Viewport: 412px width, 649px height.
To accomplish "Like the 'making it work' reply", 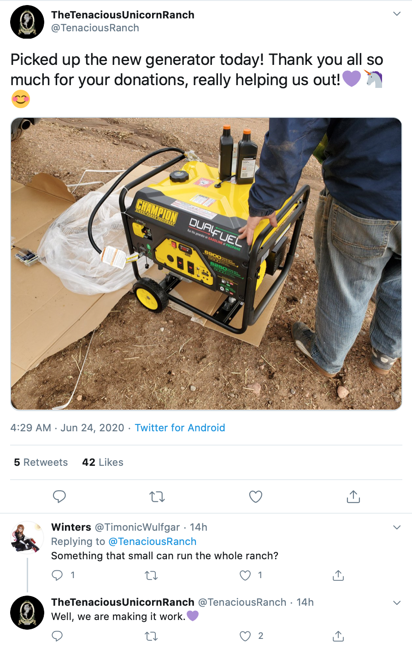I will point(245,636).
